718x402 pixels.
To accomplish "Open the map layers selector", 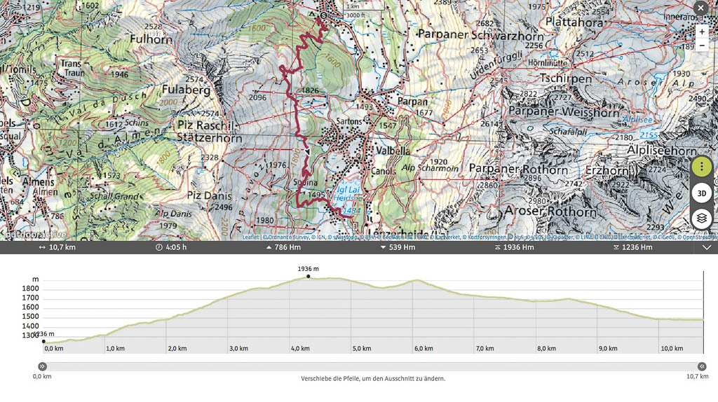I will 702,219.
